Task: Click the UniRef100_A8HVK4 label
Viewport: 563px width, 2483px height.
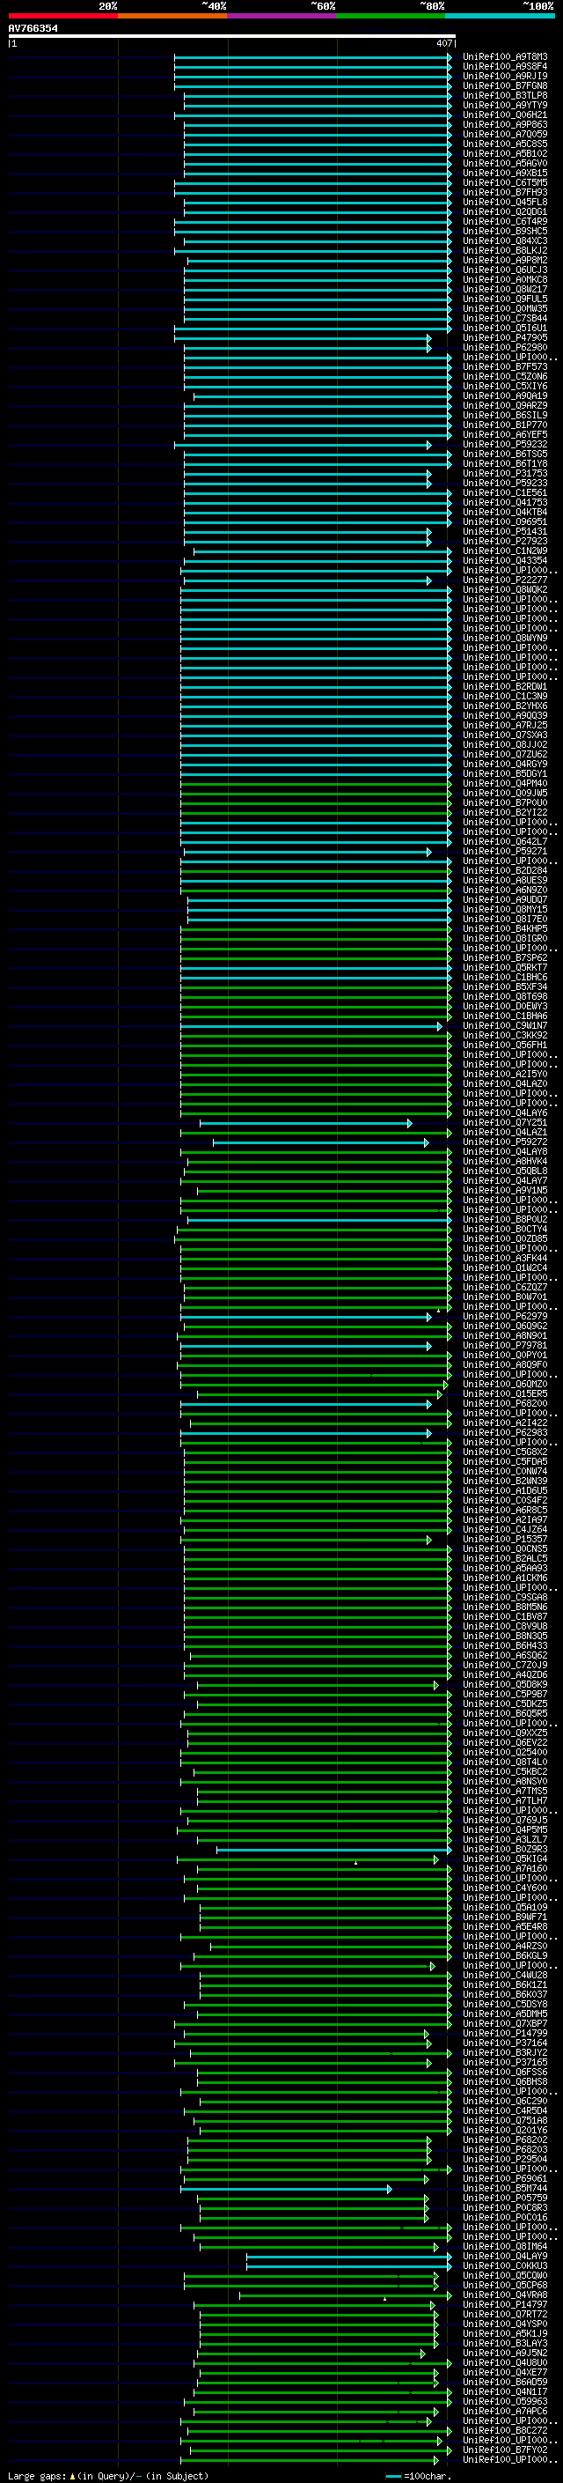Action: click(505, 1161)
